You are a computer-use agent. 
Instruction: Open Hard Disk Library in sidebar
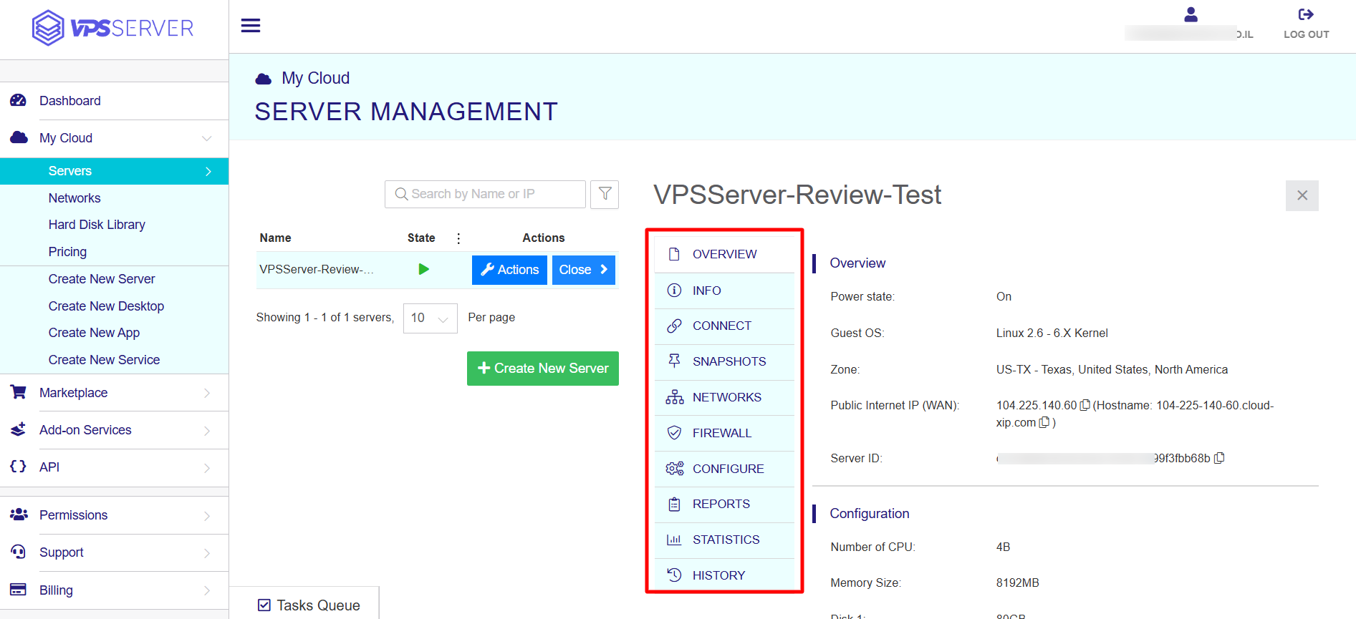click(97, 225)
